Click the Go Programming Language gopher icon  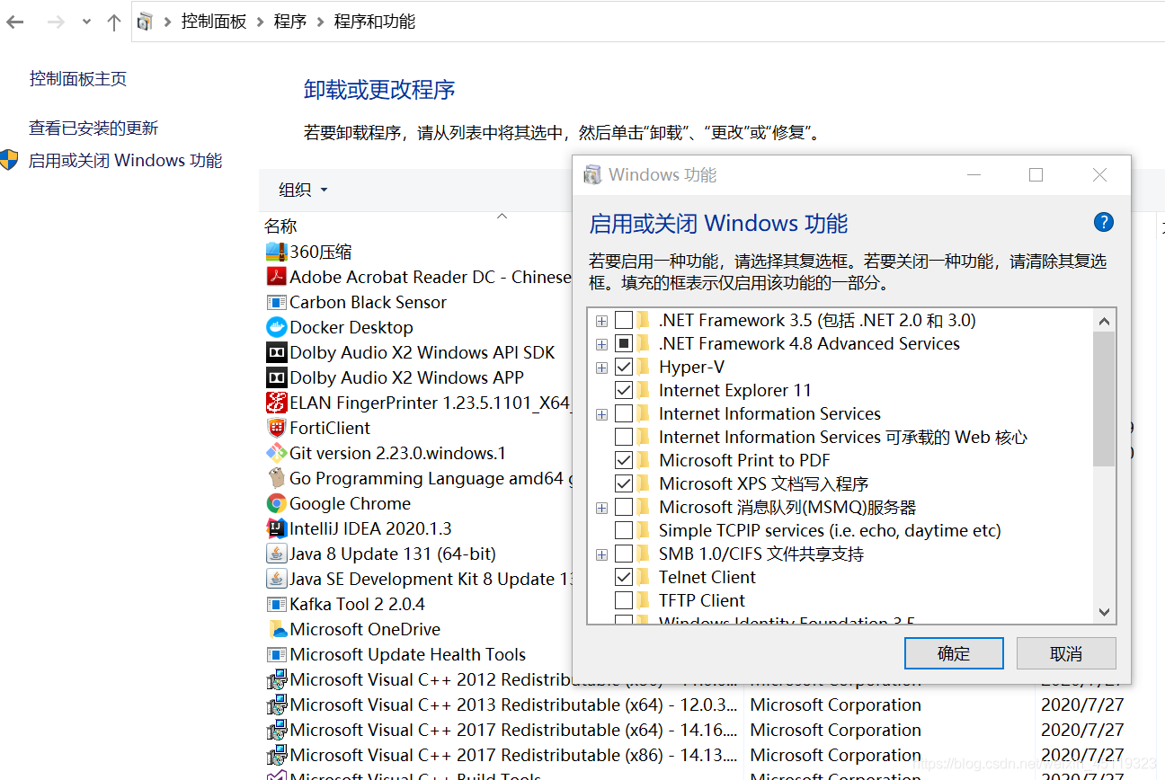(x=276, y=478)
